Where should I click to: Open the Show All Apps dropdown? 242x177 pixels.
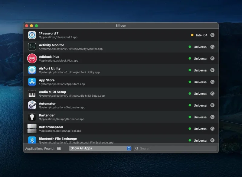click(100, 148)
